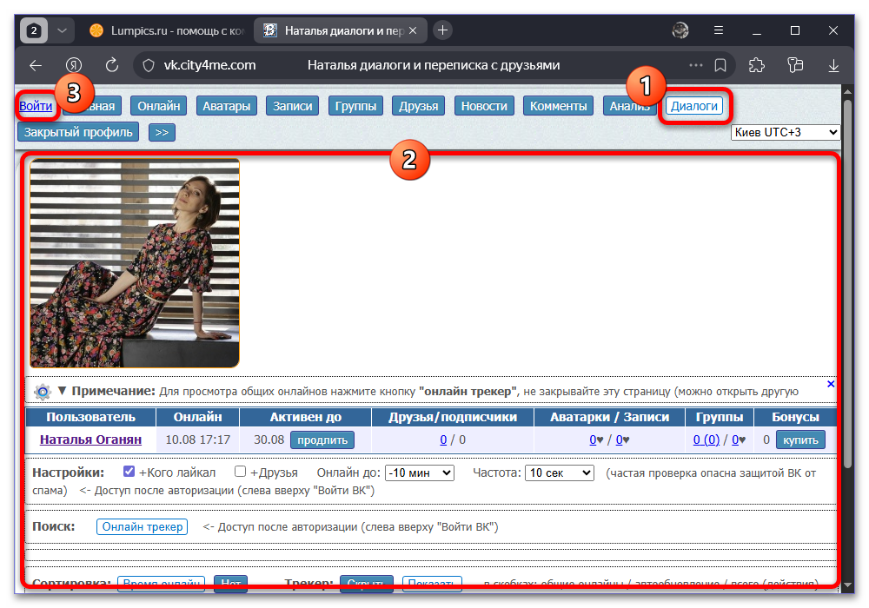The image size is (869, 608).
Task: Open the downloads arrow icon
Action: point(833,65)
